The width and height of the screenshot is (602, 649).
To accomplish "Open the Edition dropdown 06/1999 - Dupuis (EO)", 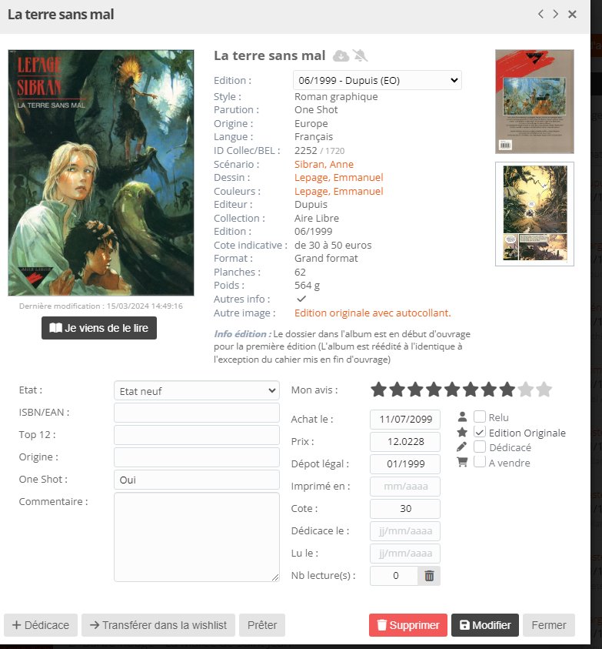I will pos(377,80).
